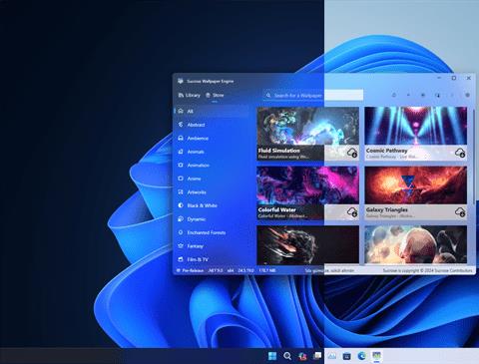This screenshot has width=479, height=364.
Task: Select the Anime category
Action: [212, 179]
